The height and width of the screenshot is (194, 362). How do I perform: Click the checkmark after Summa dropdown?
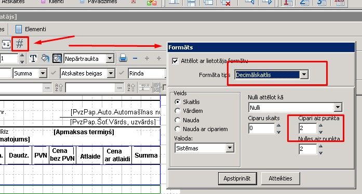pos(53,73)
